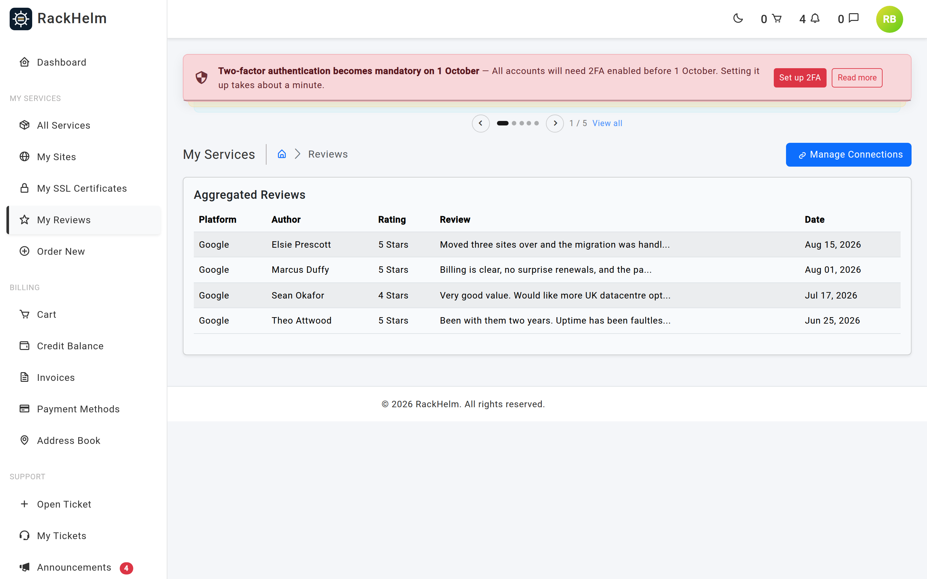Viewport: 927px width, 579px height.
Task: Click the Manage Connections button
Action: pyautogui.click(x=848, y=155)
